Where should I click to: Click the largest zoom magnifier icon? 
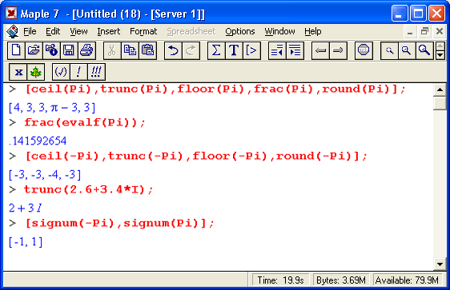pos(424,50)
